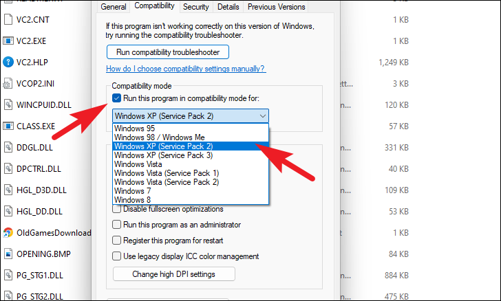Click the VCOP2.INI settings file icon

[8, 84]
